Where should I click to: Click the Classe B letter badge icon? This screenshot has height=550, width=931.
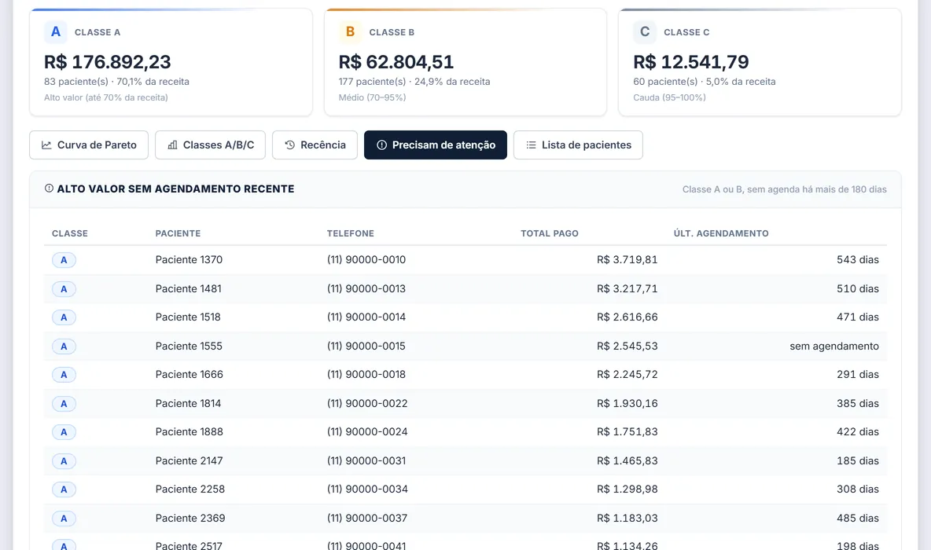[x=351, y=32]
